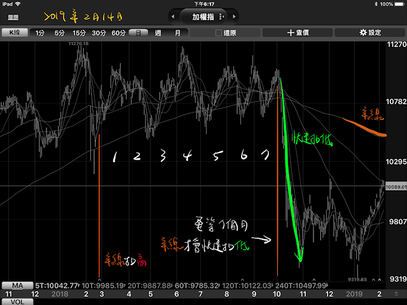This screenshot has height=305, width=407.
Task: Tap the previous symbol arrow
Action: click(x=173, y=17)
